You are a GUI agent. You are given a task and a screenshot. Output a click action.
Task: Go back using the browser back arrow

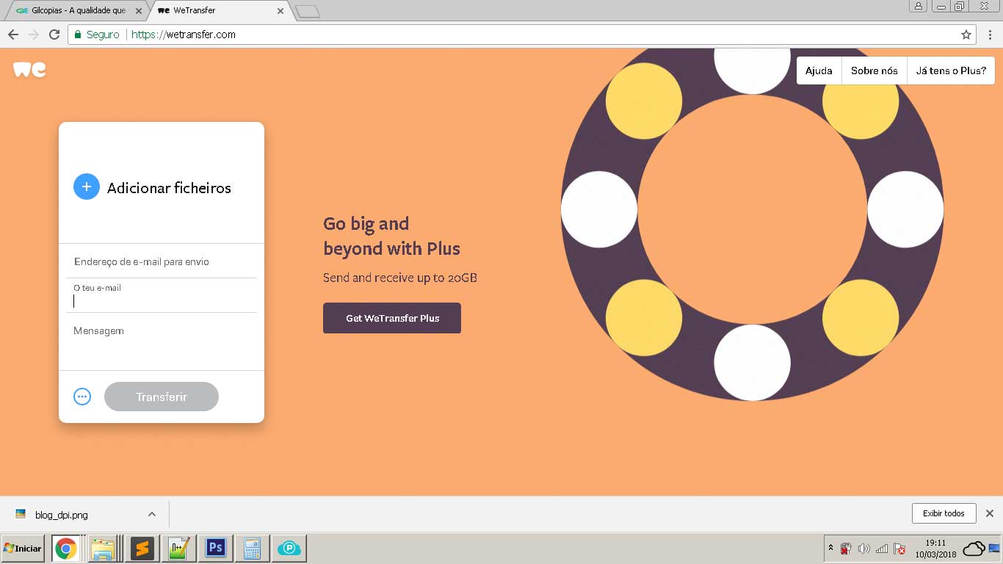click(13, 35)
